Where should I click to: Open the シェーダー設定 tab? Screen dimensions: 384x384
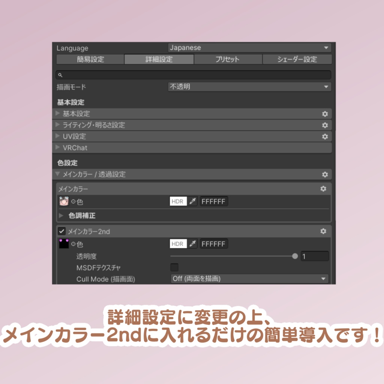297,59
